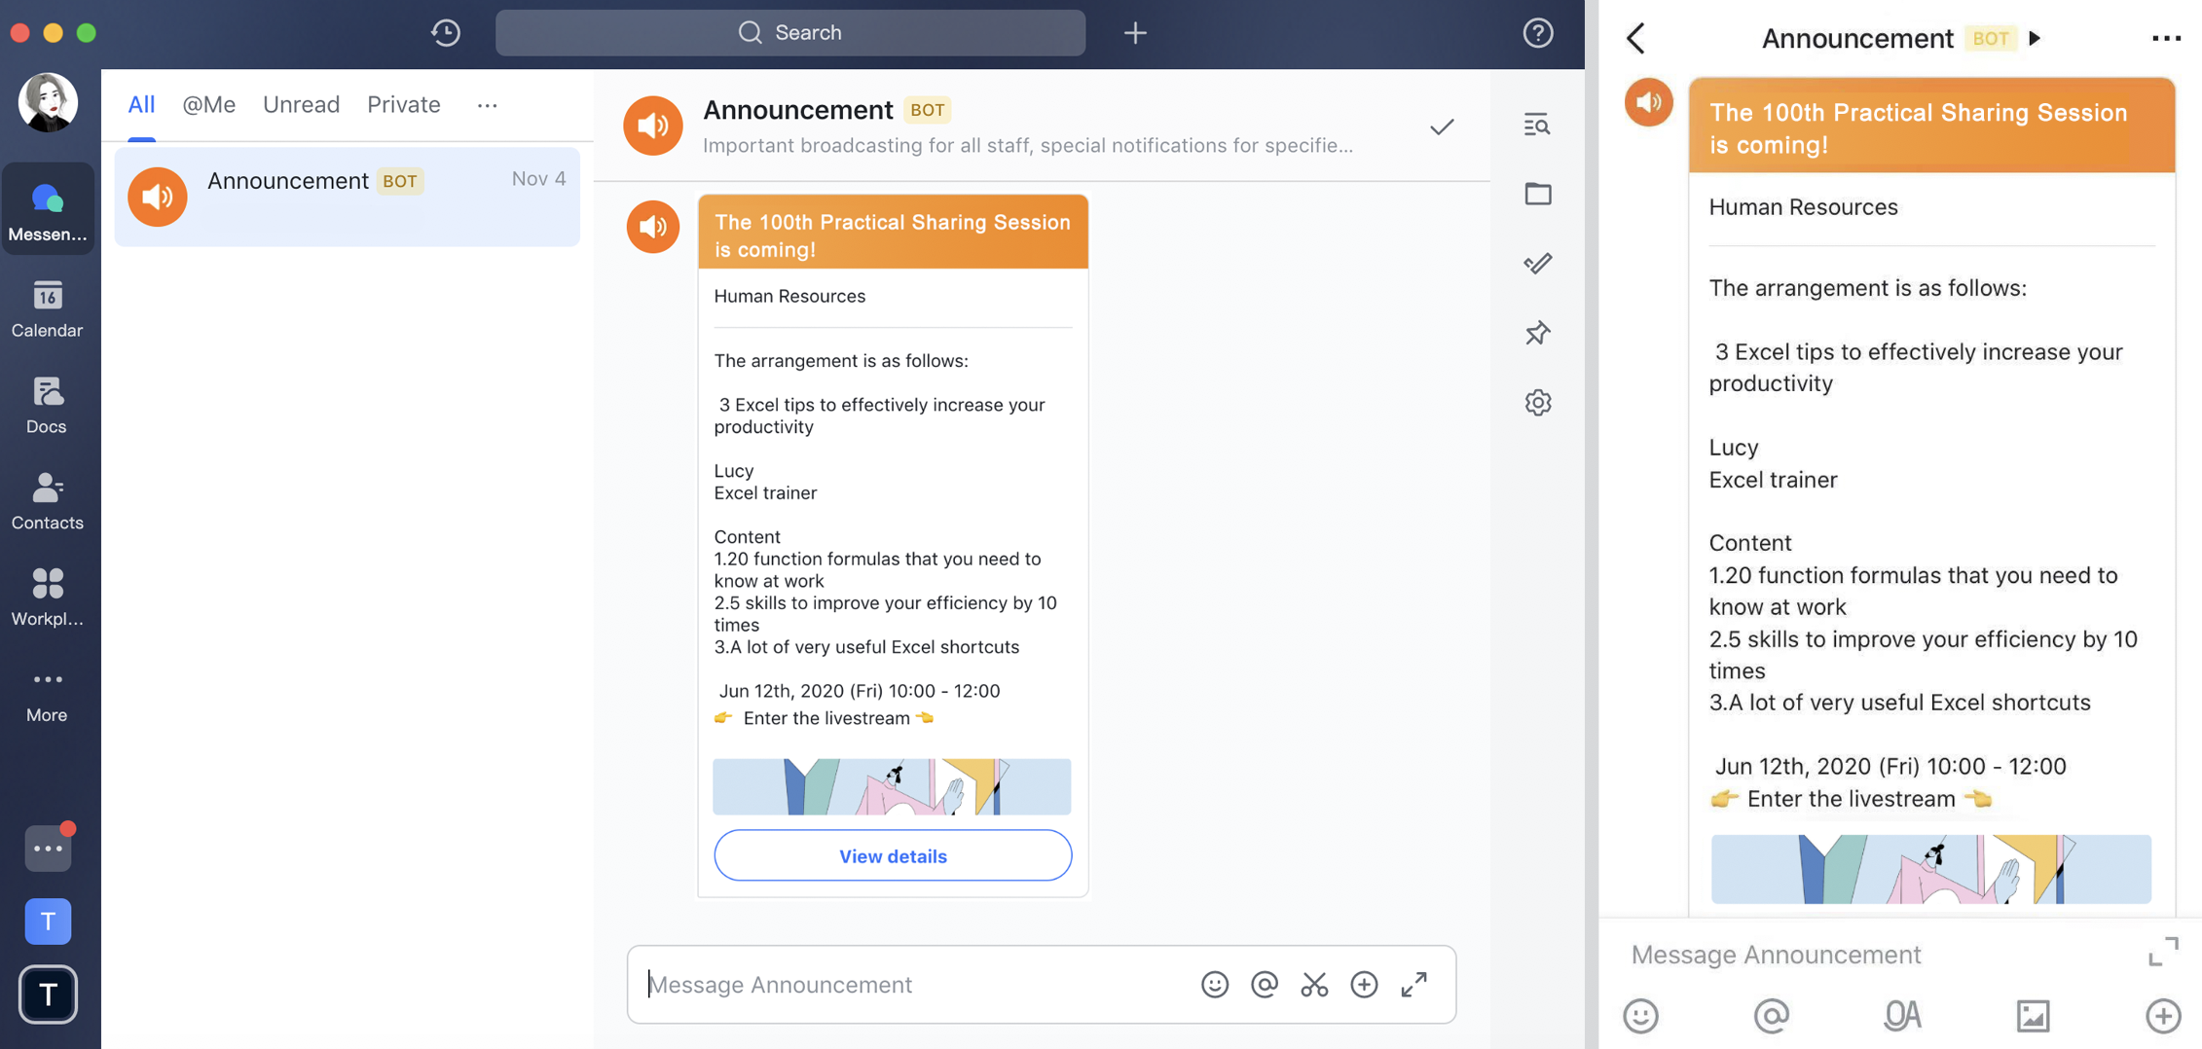Open the history clock icon
This screenshot has width=2202, height=1049.
point(446,33)
